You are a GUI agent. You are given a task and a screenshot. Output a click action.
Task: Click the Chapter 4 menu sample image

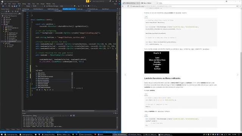pos(157,62)
